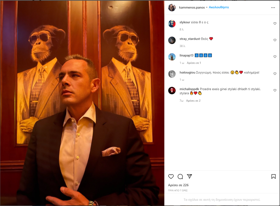
Task: Open the three-dot more options menu
Action: (273, 7)
